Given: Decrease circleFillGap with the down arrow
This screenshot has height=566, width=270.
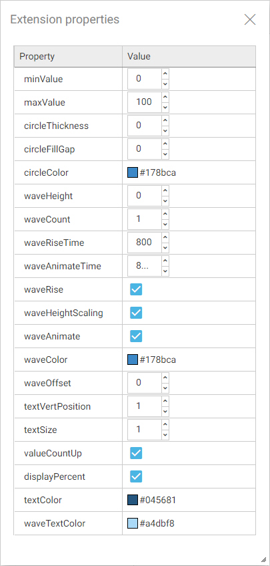Looking at the screenshot, I should coord(165,154).
